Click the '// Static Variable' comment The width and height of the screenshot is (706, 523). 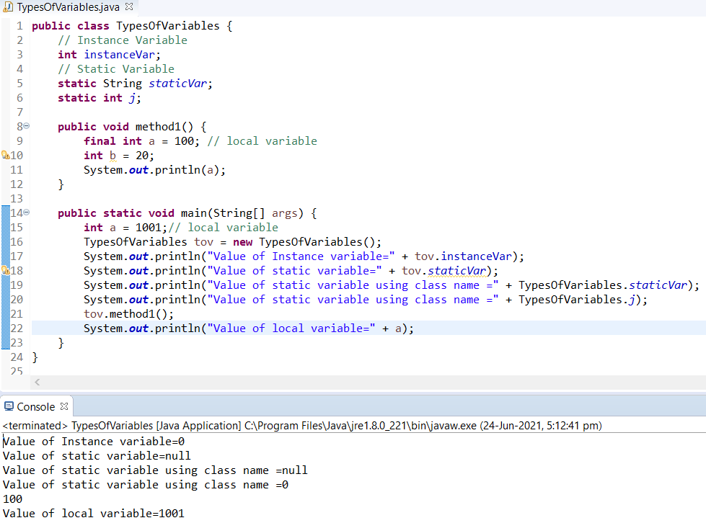pyautogui.click(x=116, y=69)
